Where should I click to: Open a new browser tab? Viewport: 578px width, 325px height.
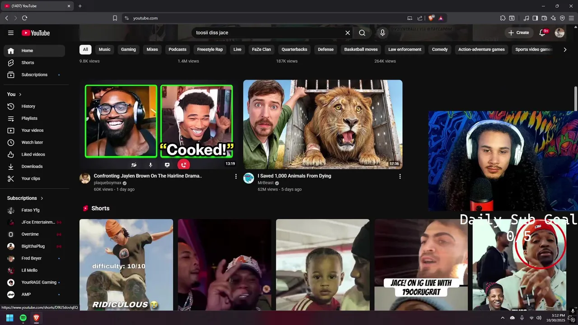tap(80, 6)
